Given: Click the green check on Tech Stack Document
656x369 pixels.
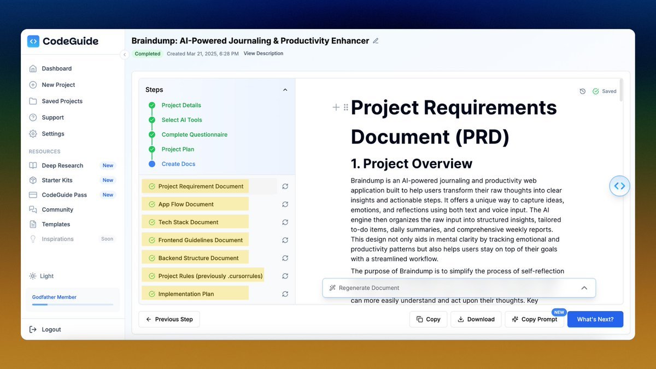Looking at the screenshot, I should (151, 222).
